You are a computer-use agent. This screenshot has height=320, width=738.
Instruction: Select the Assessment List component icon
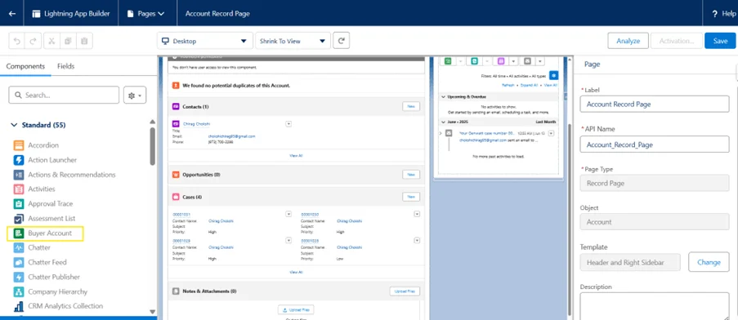coord(19,219)
